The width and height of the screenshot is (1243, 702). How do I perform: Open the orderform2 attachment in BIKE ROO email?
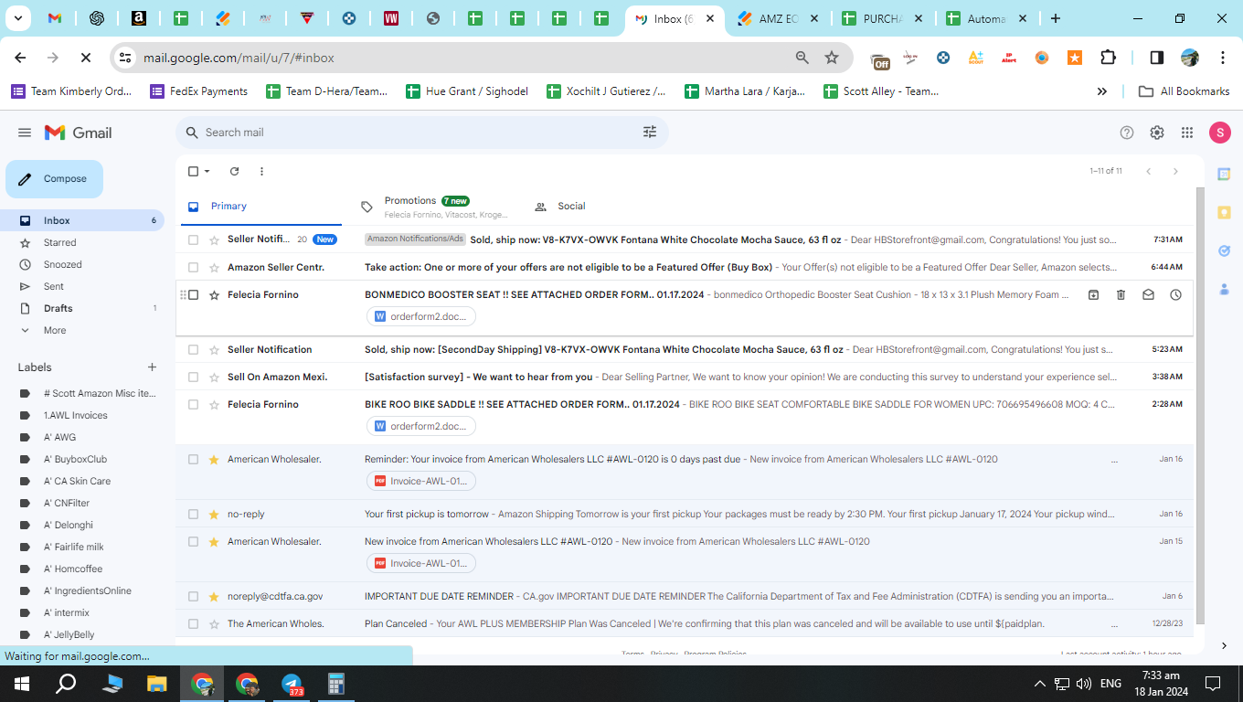point(421,426)
